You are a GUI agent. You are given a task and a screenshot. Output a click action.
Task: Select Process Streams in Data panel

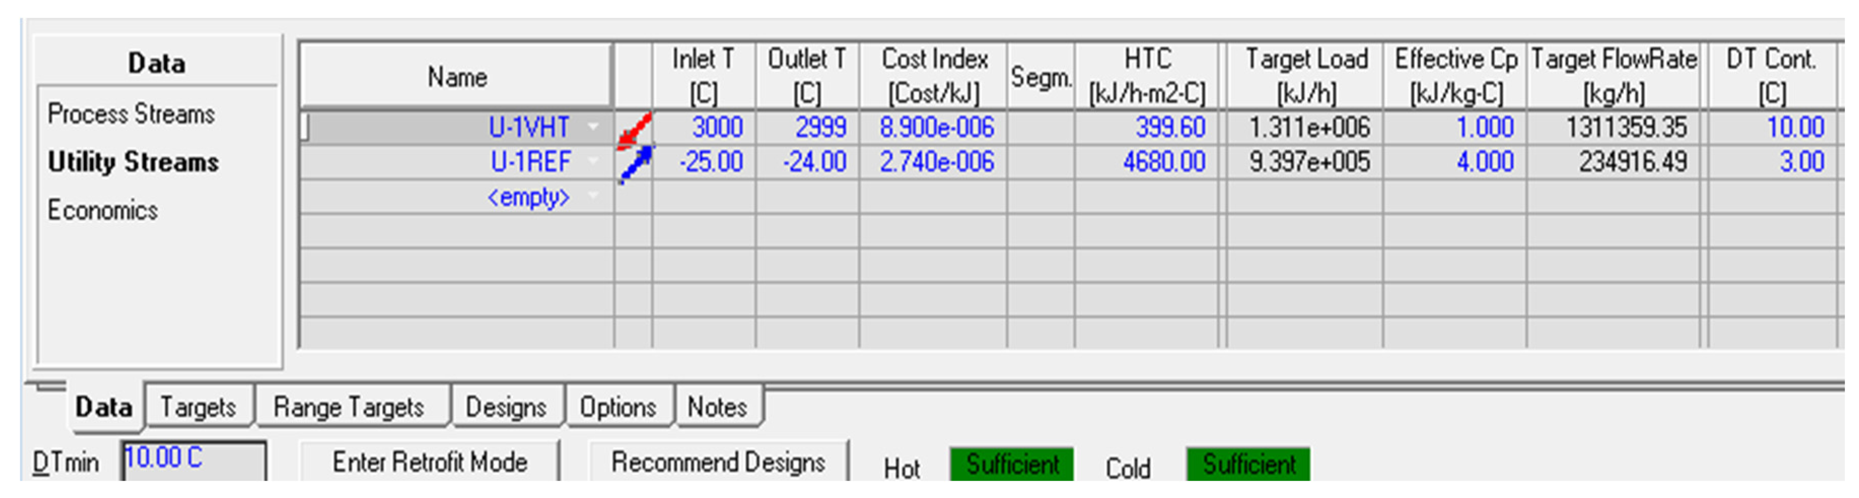pyautogui.click(x=131, y=114)
